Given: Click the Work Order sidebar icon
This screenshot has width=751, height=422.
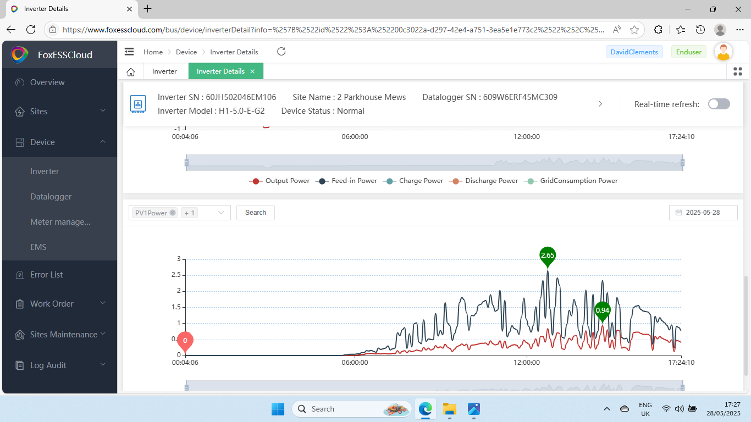Looking at the screenshot, I should [20, 304].
